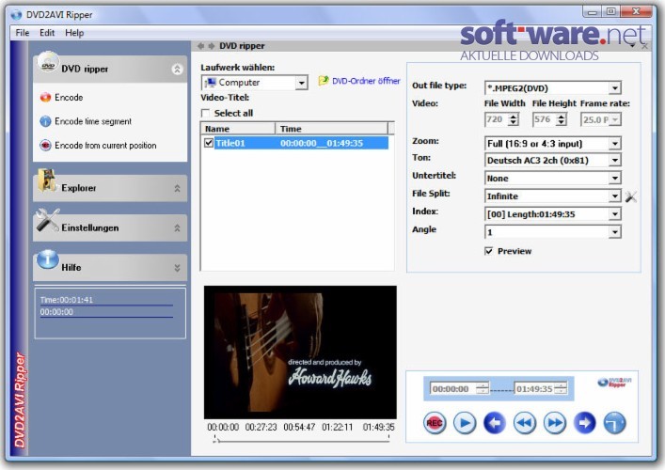This screenshot has height=470, width=665.
Task: Click the File Height 576 field
Action: point(545,119)
